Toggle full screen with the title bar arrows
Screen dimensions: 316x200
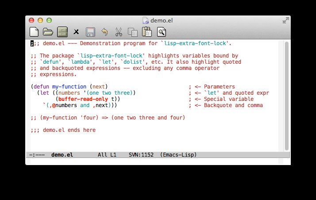tap(285, 20)
